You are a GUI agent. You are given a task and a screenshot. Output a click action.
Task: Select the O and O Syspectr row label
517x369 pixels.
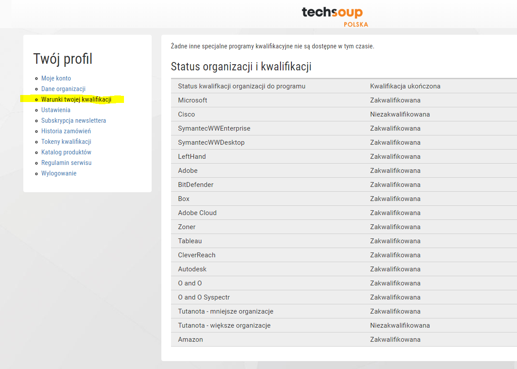coord(204,297)
